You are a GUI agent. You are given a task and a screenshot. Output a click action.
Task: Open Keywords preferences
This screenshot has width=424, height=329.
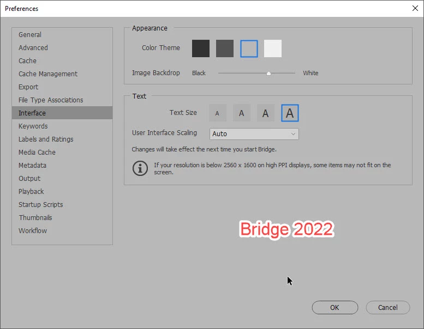pyautogui.click(x=62, y=126)
